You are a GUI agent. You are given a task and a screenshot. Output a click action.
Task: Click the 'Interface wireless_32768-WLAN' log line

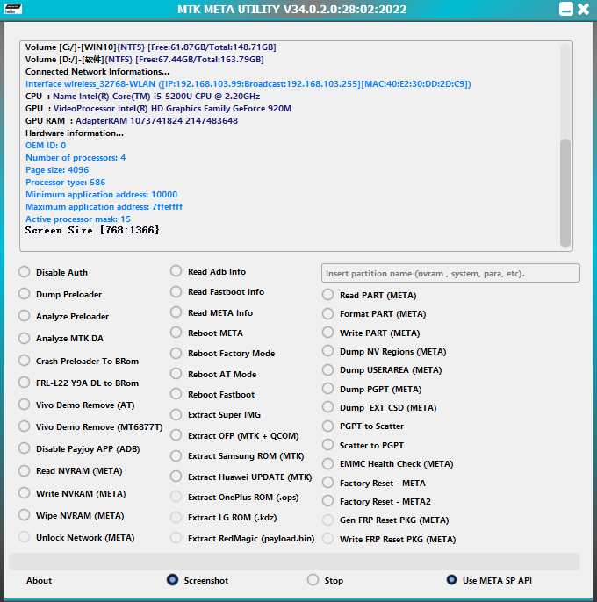(x=248, y=83)
